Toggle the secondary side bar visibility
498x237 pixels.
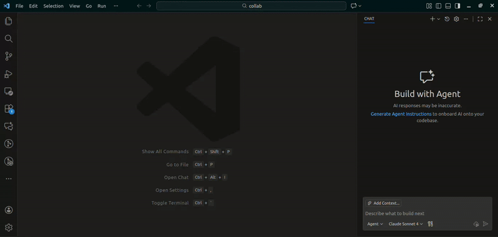tap(458, 6)
